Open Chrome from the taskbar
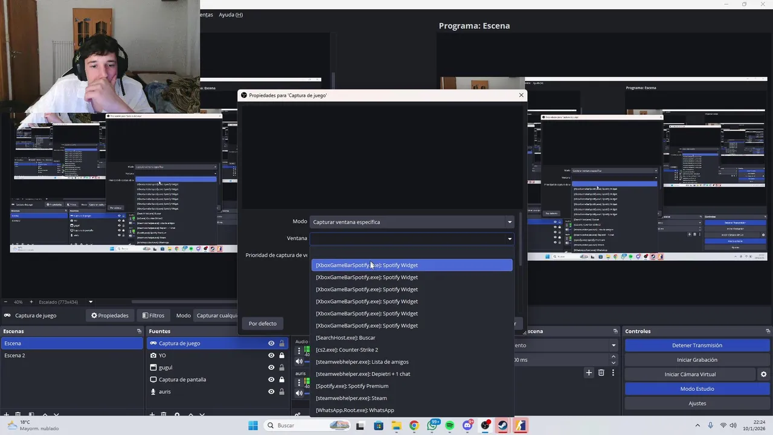Image resolution: width=773 pixels, height=435 pixels. pos(414,425)
